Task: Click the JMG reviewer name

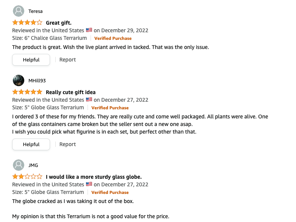Action: click(x=33, y=165)
